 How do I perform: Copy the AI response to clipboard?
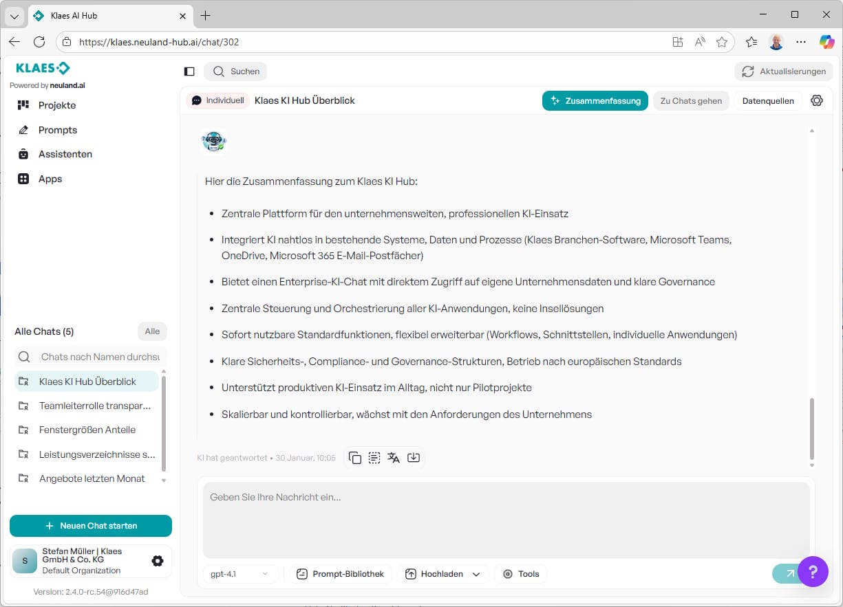355,458
